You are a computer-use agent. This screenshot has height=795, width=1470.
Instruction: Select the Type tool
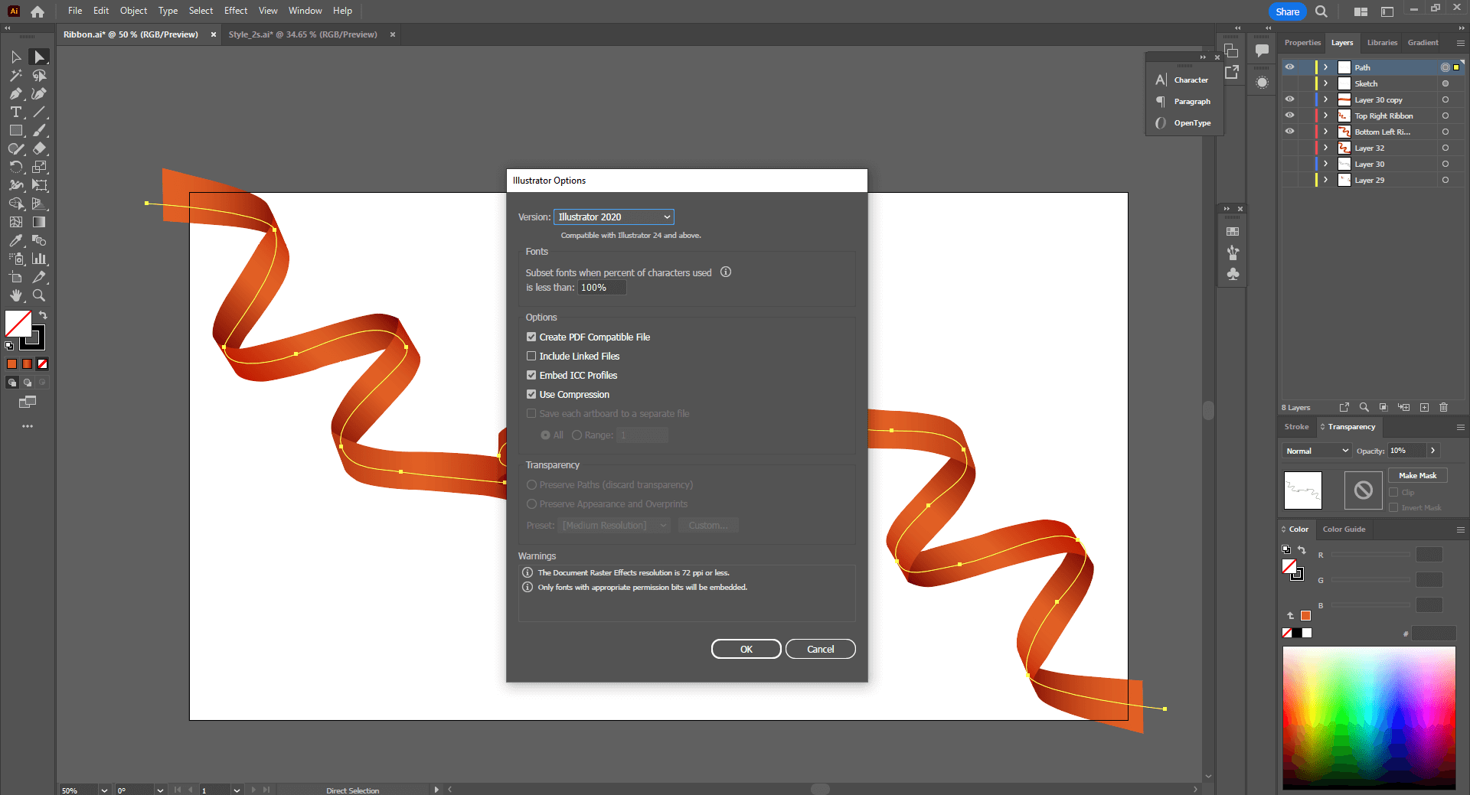point(16,112)
